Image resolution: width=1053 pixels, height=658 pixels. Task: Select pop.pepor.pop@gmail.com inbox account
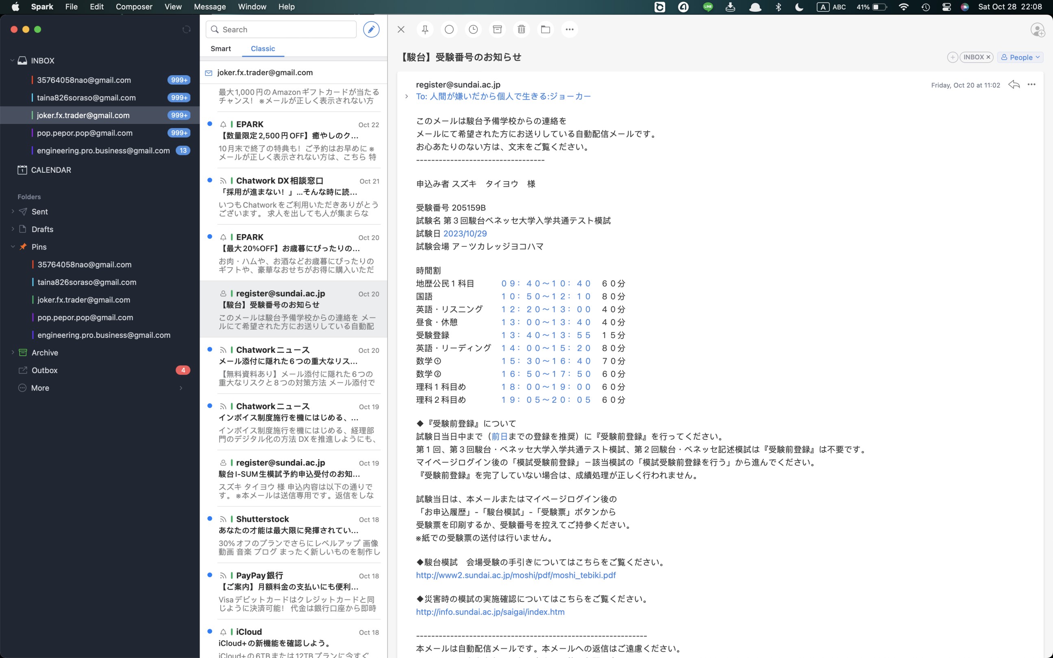(100, 133)
